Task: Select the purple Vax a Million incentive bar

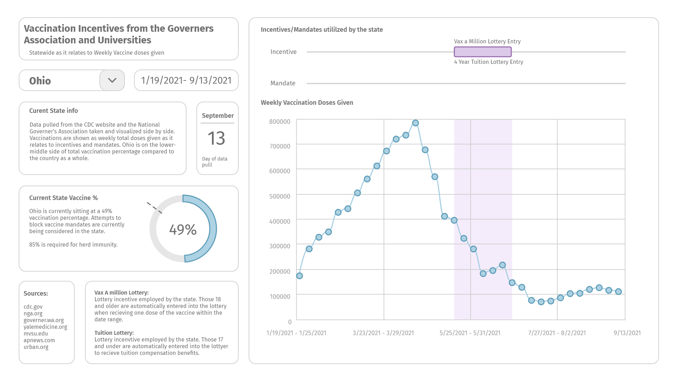Action: coord(483,52)
